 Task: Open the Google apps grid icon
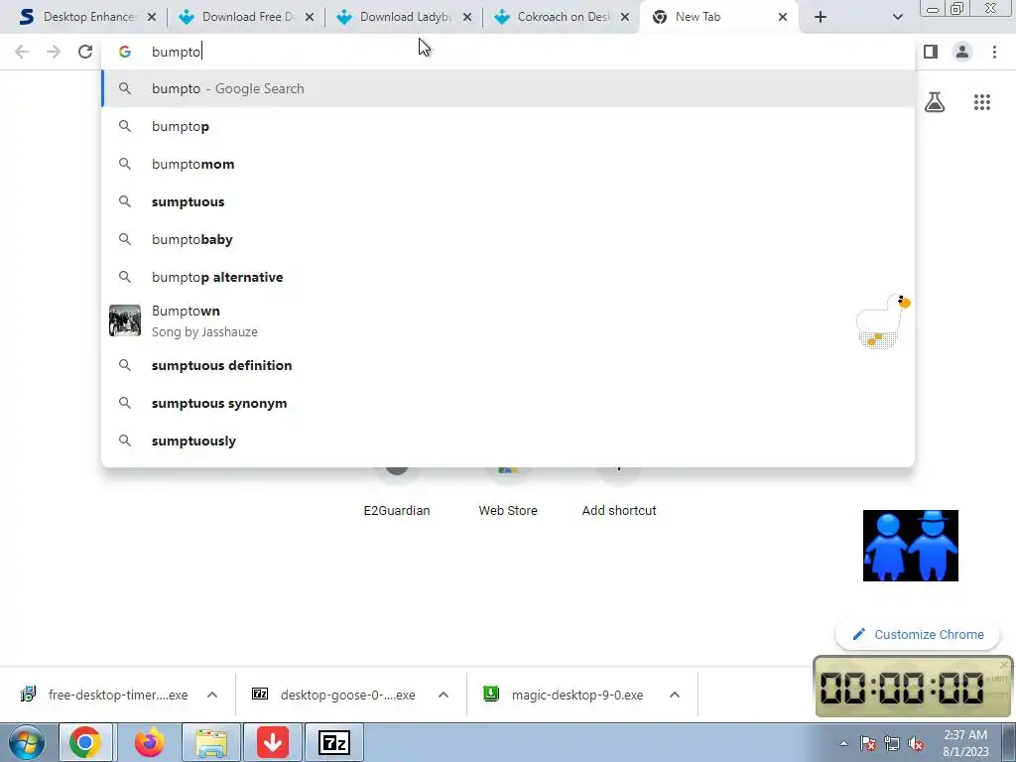[x=981, y=102]
